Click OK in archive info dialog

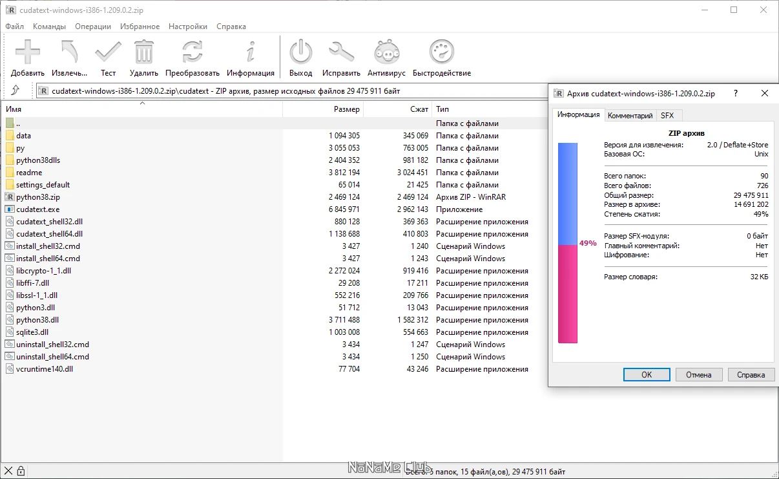[647, 374]
